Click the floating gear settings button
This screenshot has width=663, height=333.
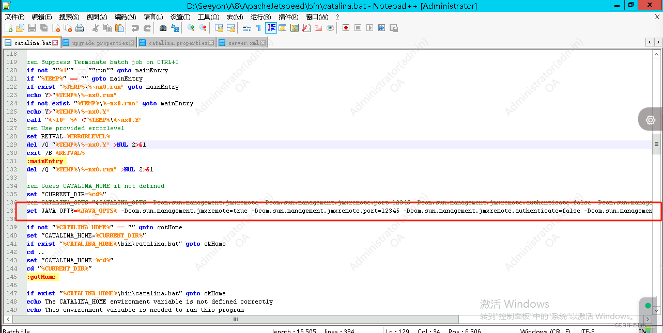tap(651, 120)
